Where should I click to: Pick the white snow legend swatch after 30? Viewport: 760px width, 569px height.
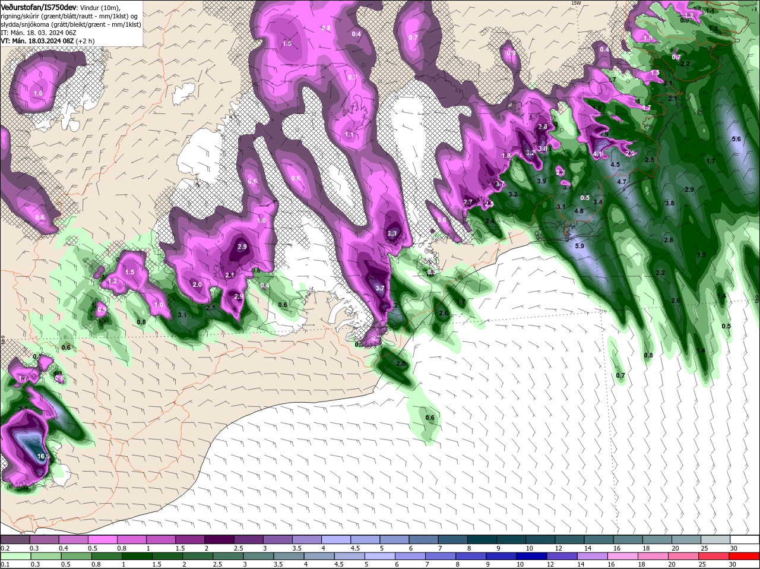(745, 540)
